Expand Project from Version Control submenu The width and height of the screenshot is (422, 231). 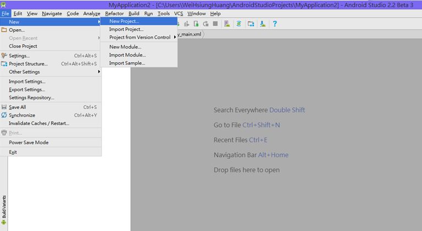coord(139,37)
